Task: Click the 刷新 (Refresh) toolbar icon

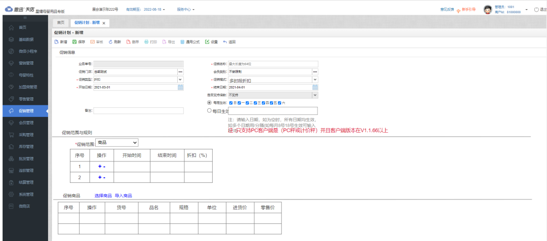Action: point(111,42)
